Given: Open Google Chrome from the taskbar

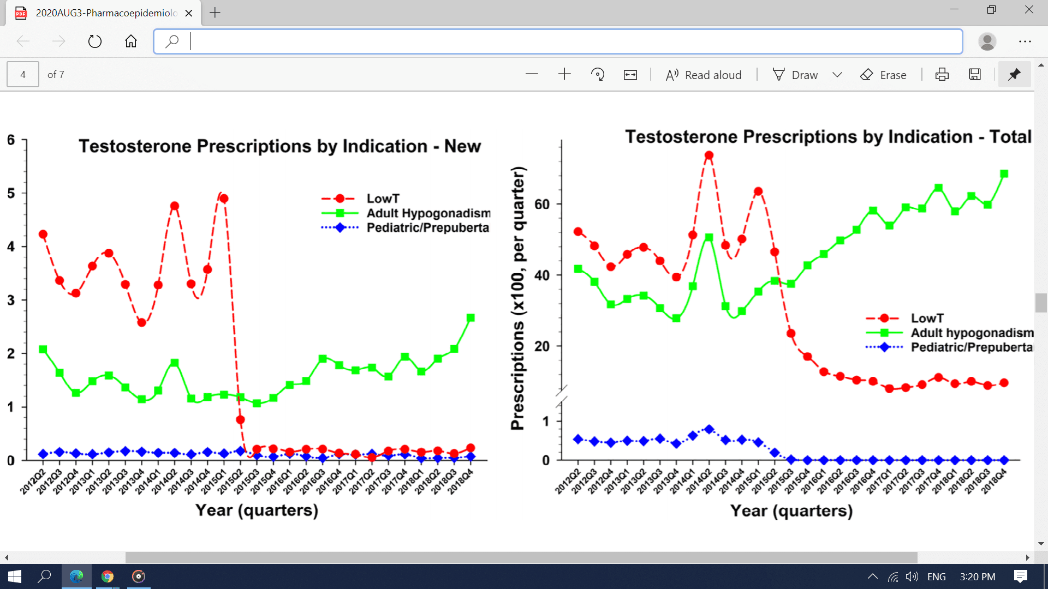Looking at the screenshot, I should 108,576.
